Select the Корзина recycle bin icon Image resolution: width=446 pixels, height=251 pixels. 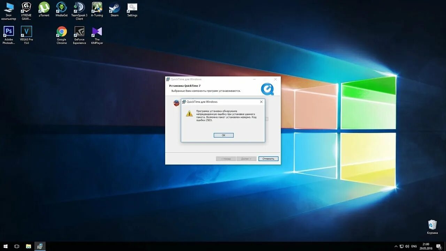point(432,227)
